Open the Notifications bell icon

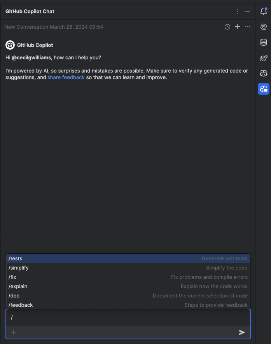click(x=264, y=11)
